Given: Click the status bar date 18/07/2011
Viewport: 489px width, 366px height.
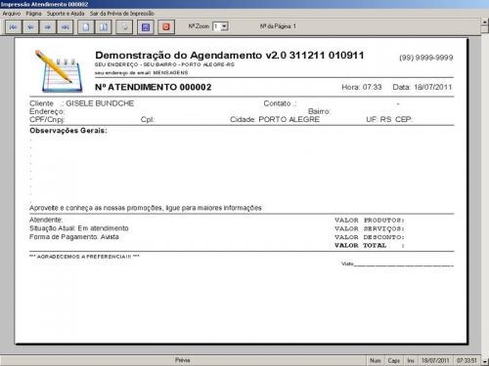Looking at the screenshot, I should [435, 360].
